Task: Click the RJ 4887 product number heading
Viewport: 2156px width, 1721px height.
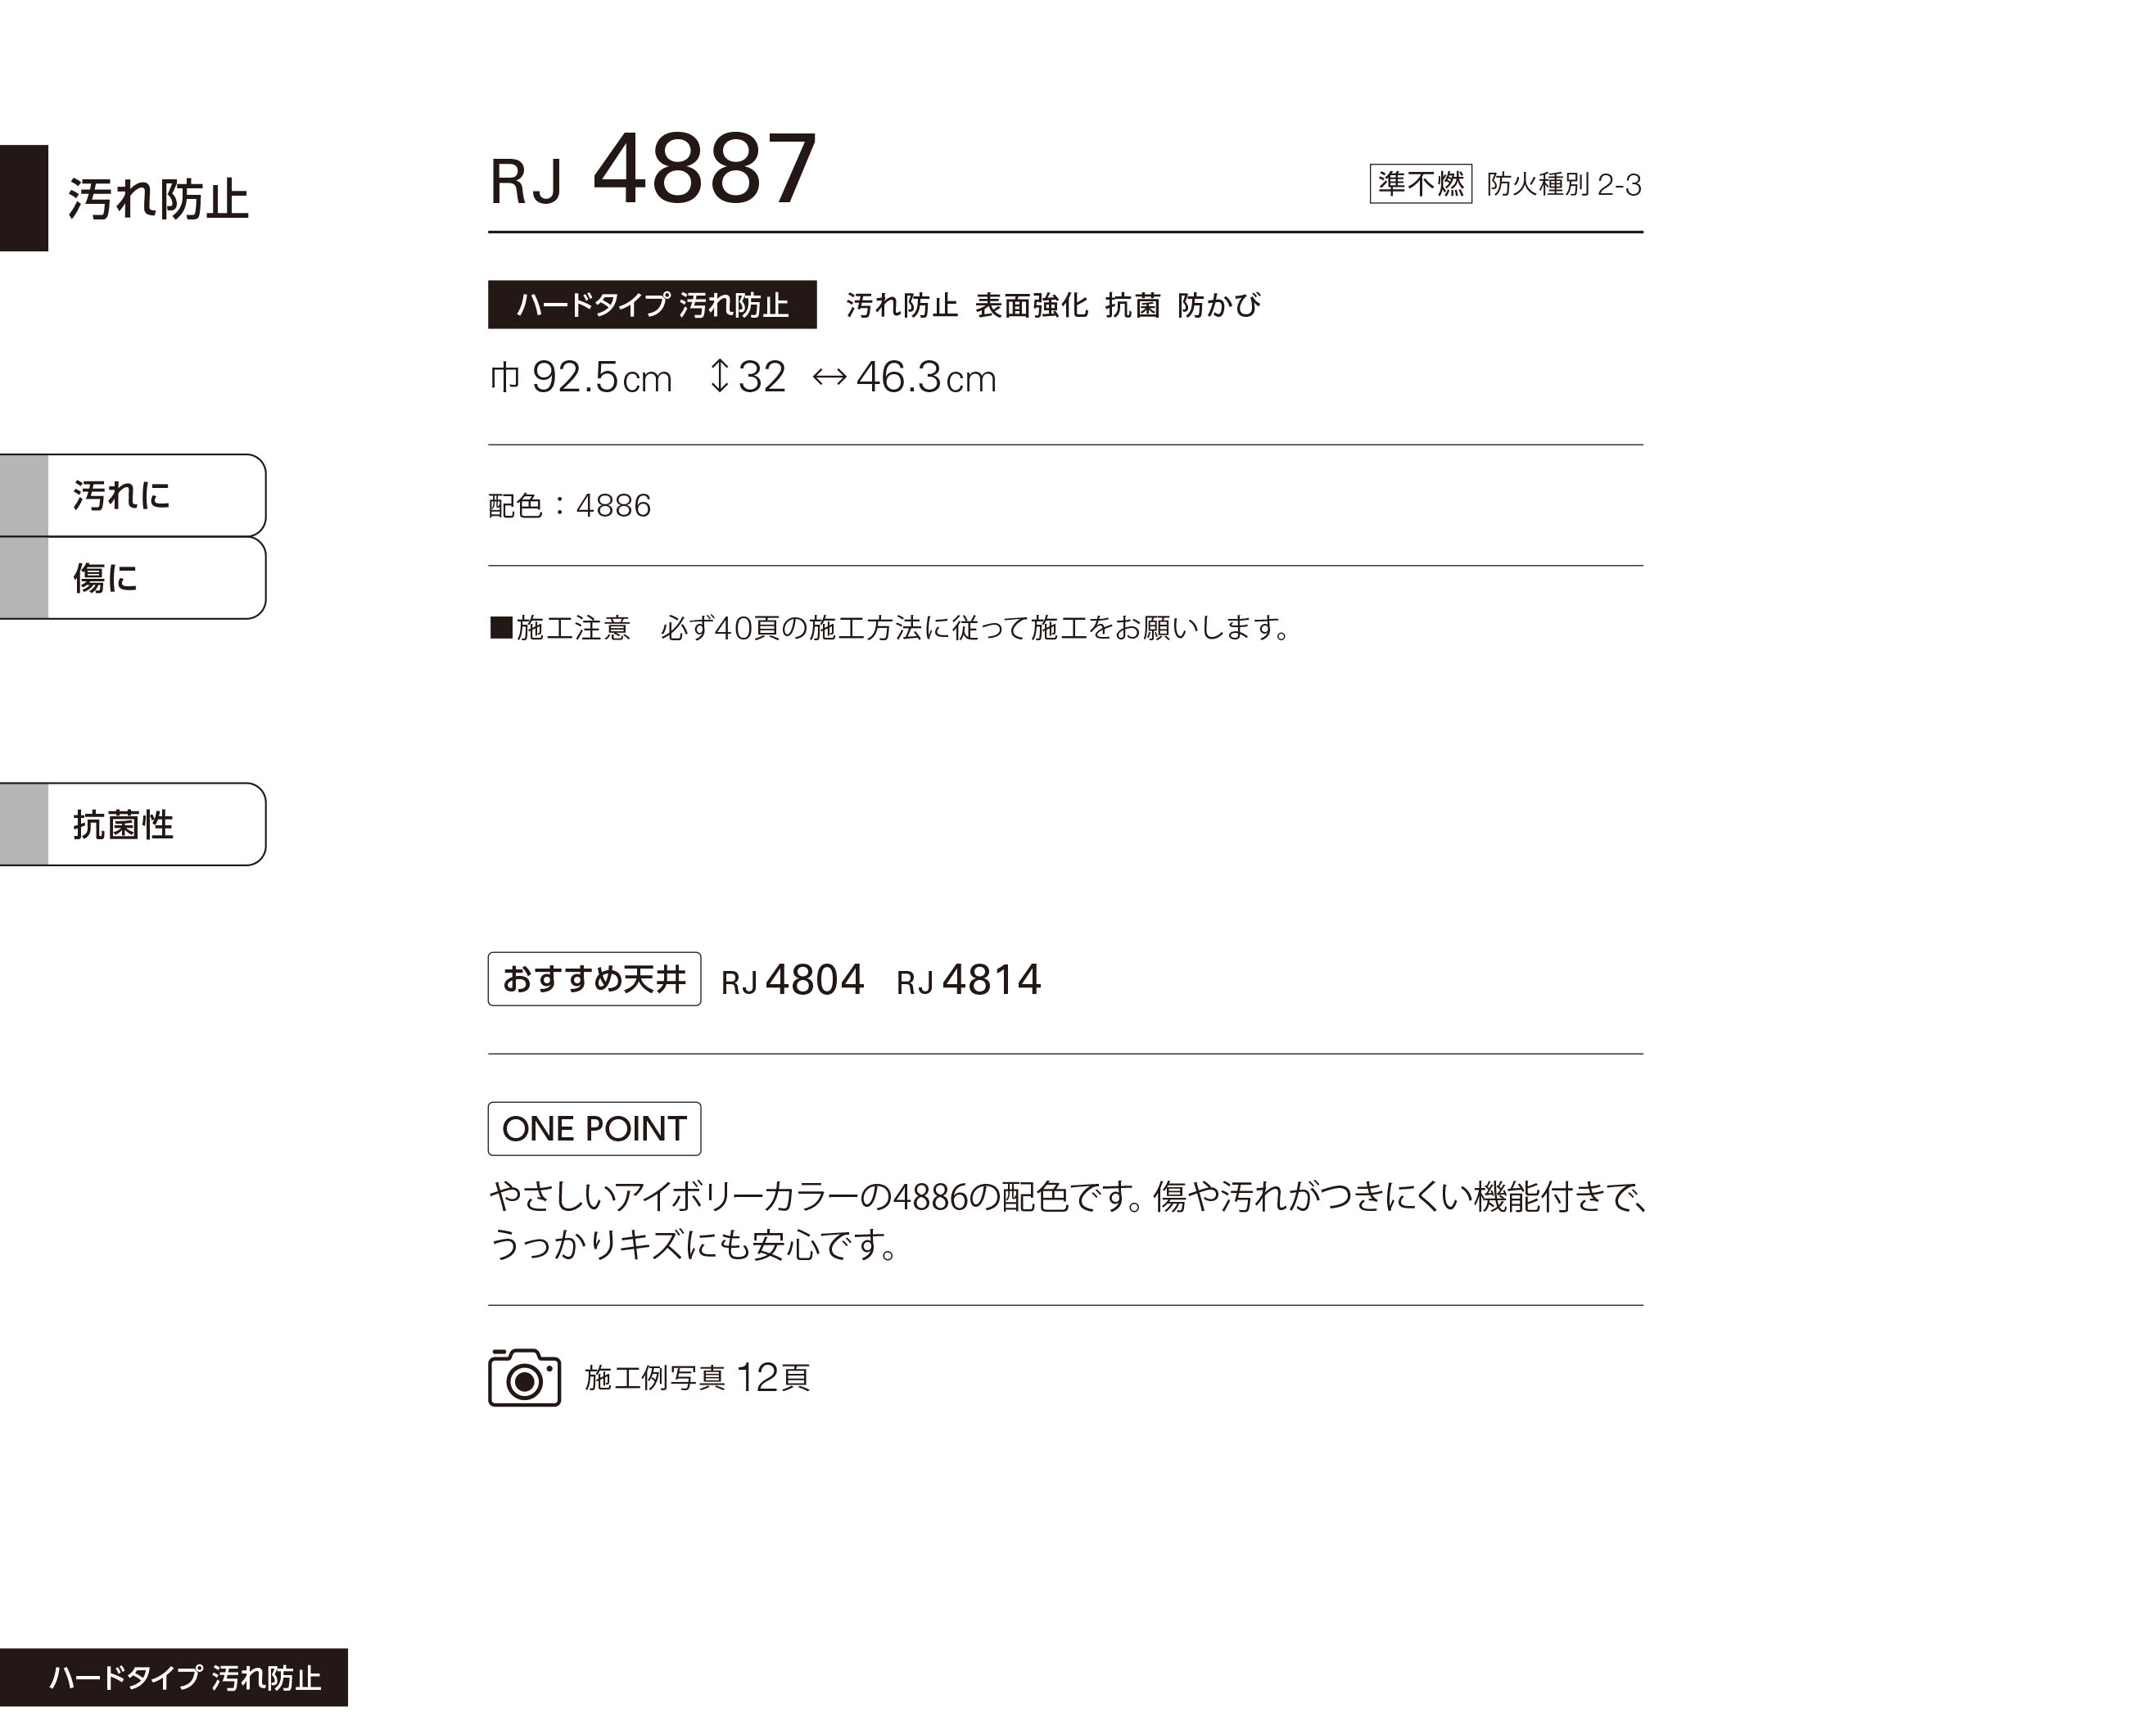Action: pyautogui.click(x=653, y=171)
